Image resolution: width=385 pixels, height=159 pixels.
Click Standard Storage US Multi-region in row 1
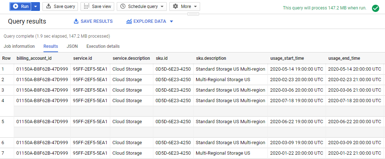[x=230, y=69]
